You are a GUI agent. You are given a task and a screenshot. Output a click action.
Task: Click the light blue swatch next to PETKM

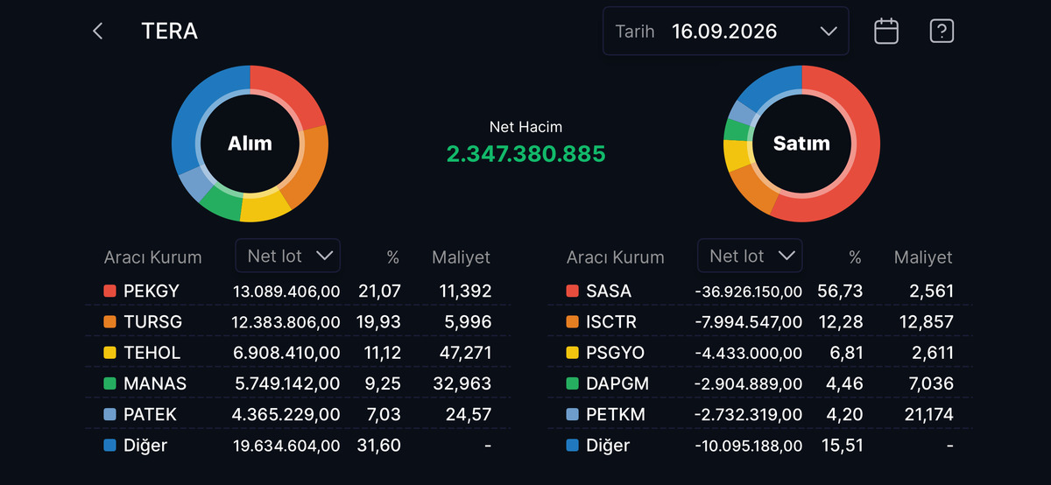tap(572, 414)
